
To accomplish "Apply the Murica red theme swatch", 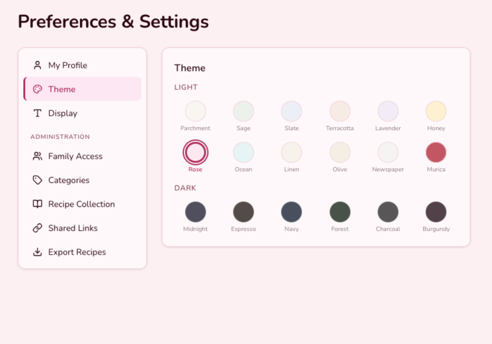I will tap(436, 152).
